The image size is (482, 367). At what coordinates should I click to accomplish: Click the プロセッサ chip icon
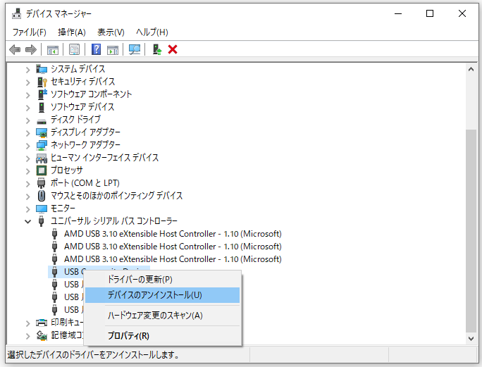tap(42, 170)
